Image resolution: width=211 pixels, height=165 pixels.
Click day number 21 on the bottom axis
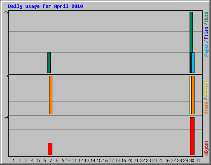click(136, 160)
